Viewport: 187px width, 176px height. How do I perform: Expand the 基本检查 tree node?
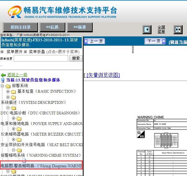pos(8,91)
